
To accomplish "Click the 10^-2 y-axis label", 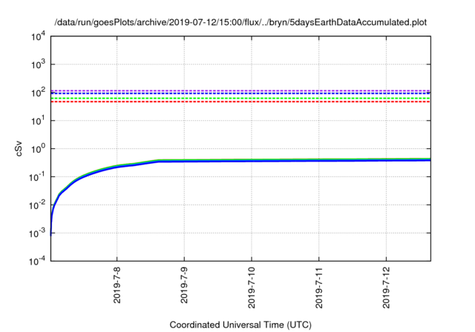I will (37, 205).
